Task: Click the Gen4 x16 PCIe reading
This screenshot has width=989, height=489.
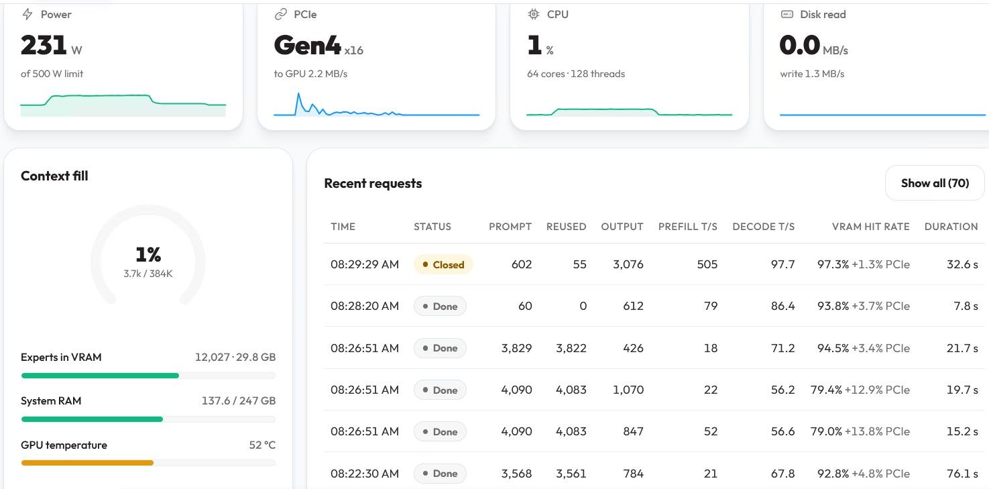Action: [318, 46]
